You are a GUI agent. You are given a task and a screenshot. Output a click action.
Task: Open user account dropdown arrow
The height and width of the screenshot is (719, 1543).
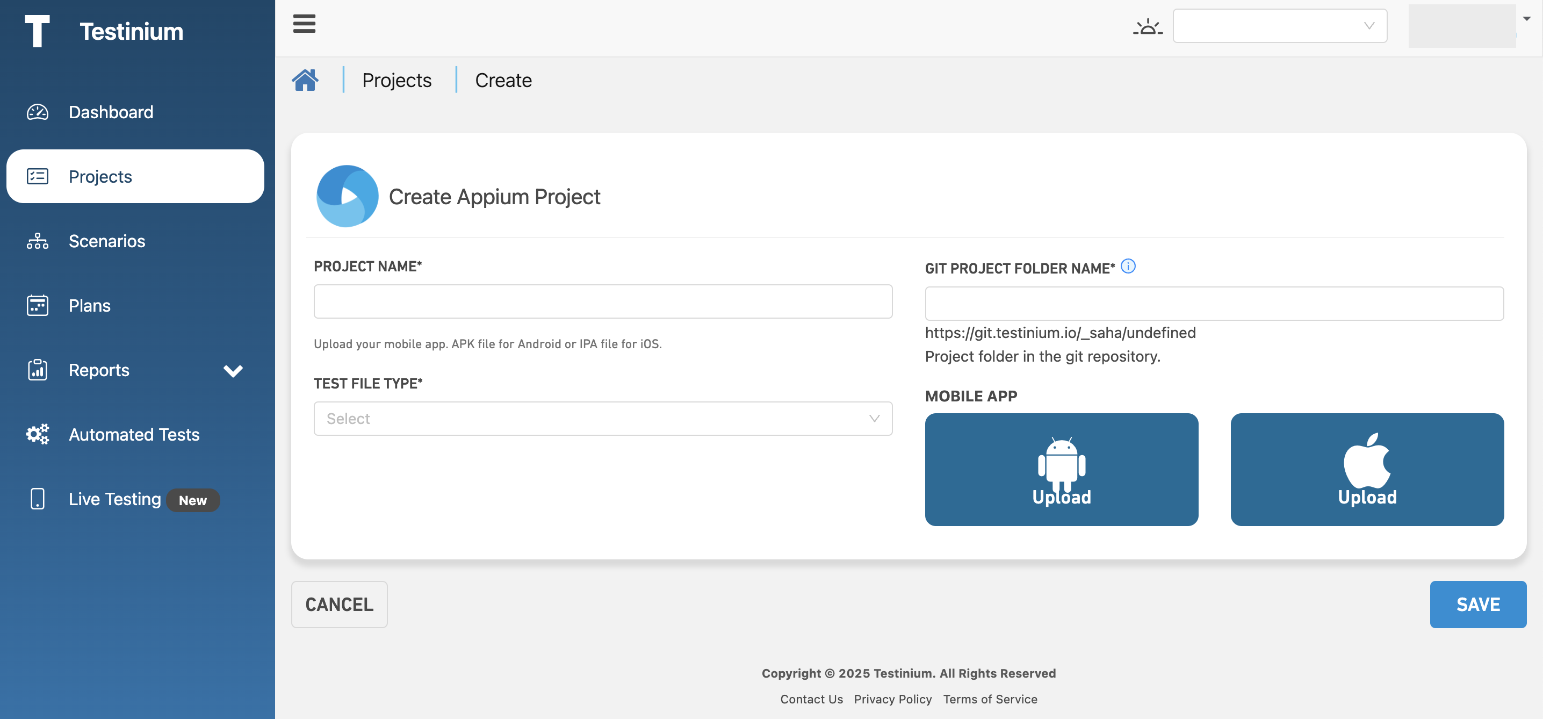tap(1526, 19)
